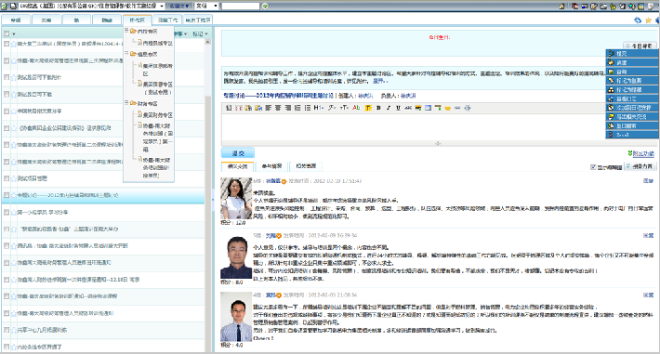
Task: Open the 收藏夹 dropdown in top bar
Action: [178, 6]
